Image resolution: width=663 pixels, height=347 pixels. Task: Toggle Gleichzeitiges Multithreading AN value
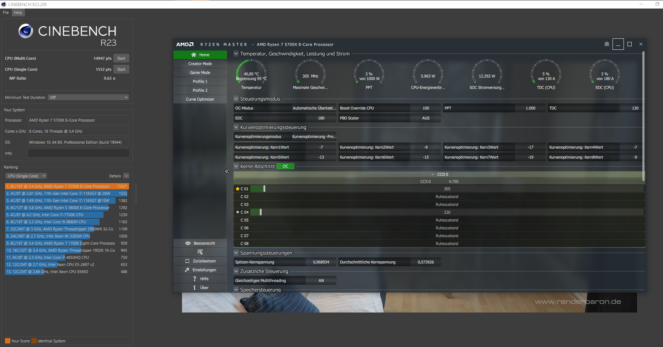pyautogui.click(x=321, y=281)
